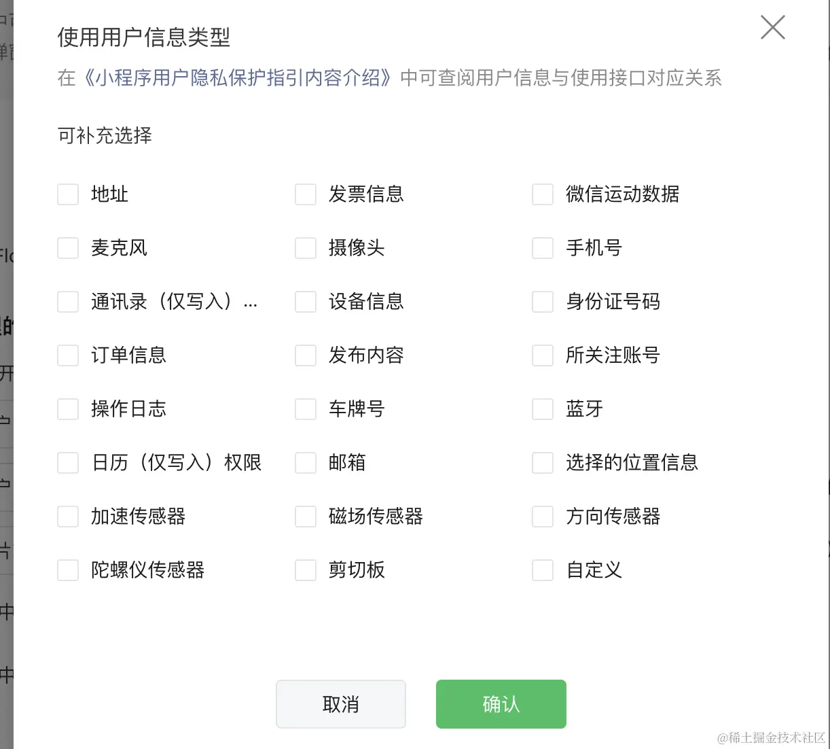Check the 自定义 (Custom) option
830x749 pixels.
[543, 570]
